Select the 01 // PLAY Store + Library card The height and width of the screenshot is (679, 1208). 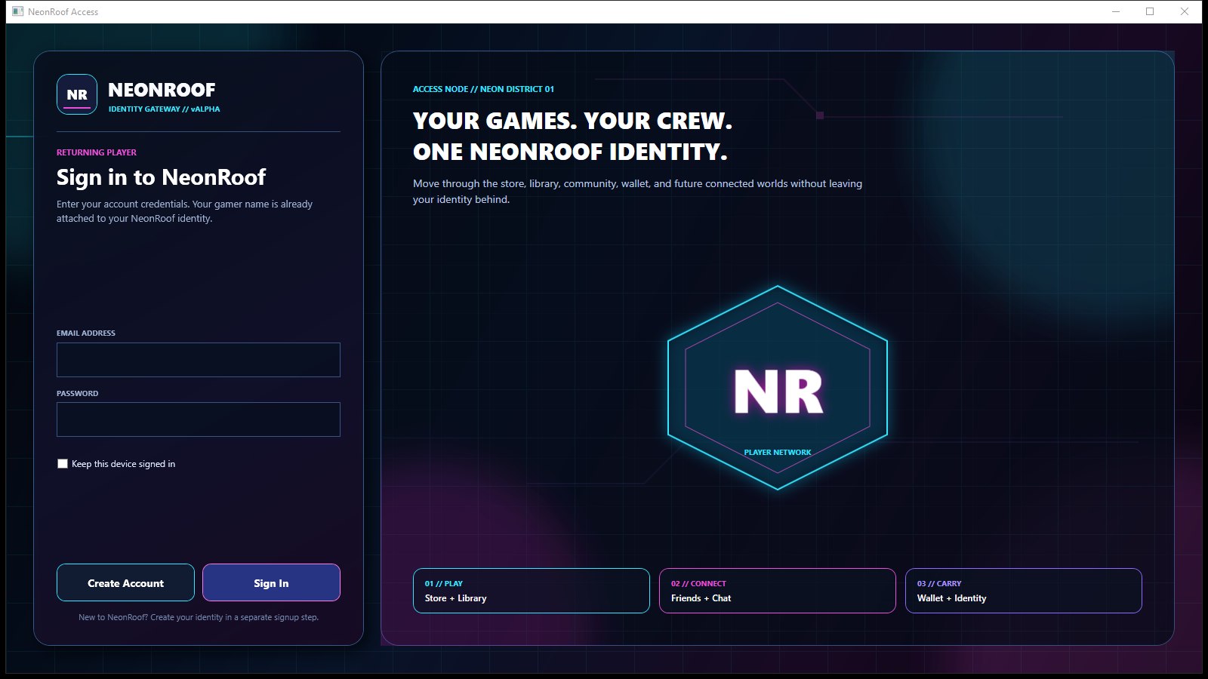click(x=532, y=591)
